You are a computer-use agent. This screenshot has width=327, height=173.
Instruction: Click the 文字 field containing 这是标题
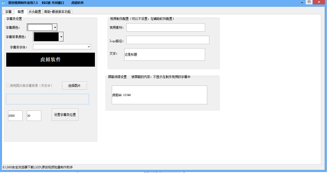pos(165,54)
